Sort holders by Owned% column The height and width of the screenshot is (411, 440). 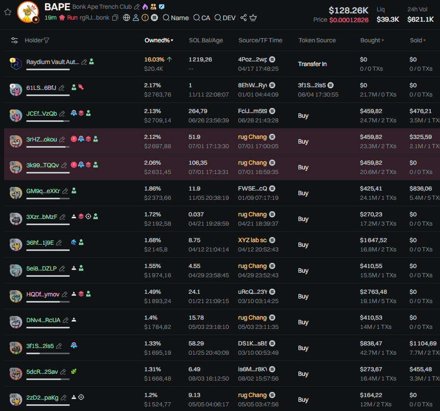click(159, 40)
